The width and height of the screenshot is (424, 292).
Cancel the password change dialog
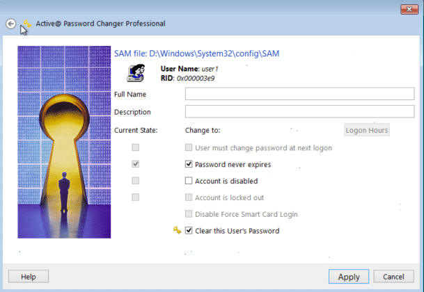(393, 277)
